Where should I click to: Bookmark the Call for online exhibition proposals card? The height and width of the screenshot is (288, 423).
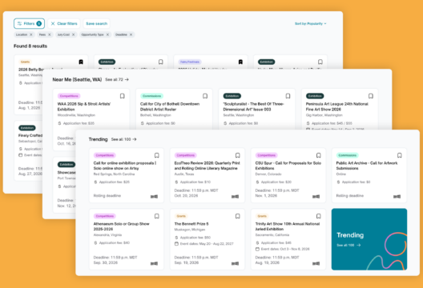click(157, 155)
